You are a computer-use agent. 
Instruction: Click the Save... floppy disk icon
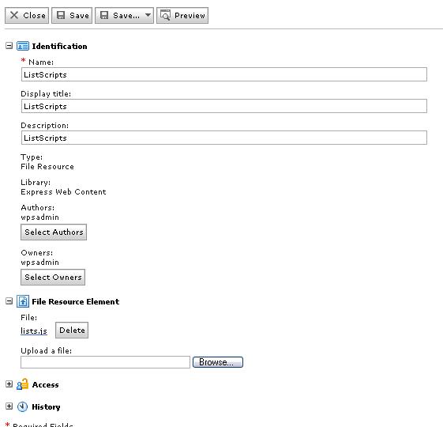tap(104, 15)
